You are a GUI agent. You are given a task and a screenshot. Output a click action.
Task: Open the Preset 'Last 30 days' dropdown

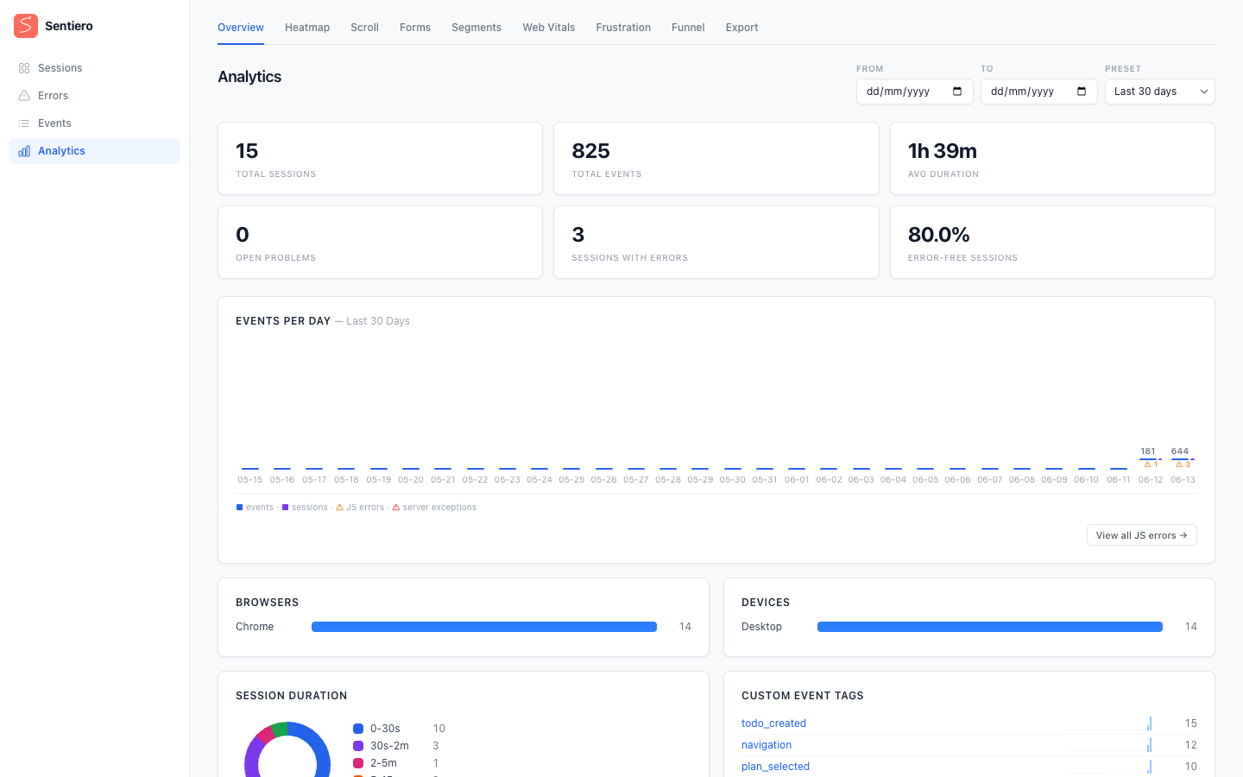tap(1160, 92)
